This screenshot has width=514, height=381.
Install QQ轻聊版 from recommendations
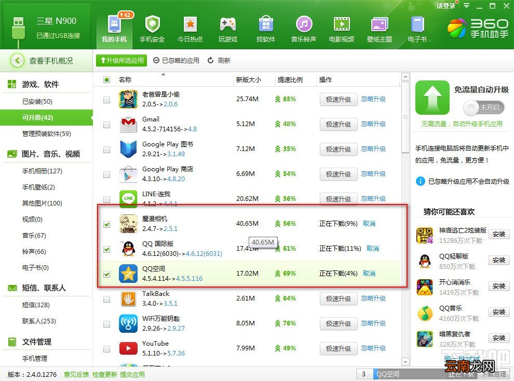[x=498, y=260]
